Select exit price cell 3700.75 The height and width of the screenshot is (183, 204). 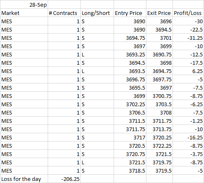(x=159, y=96)
